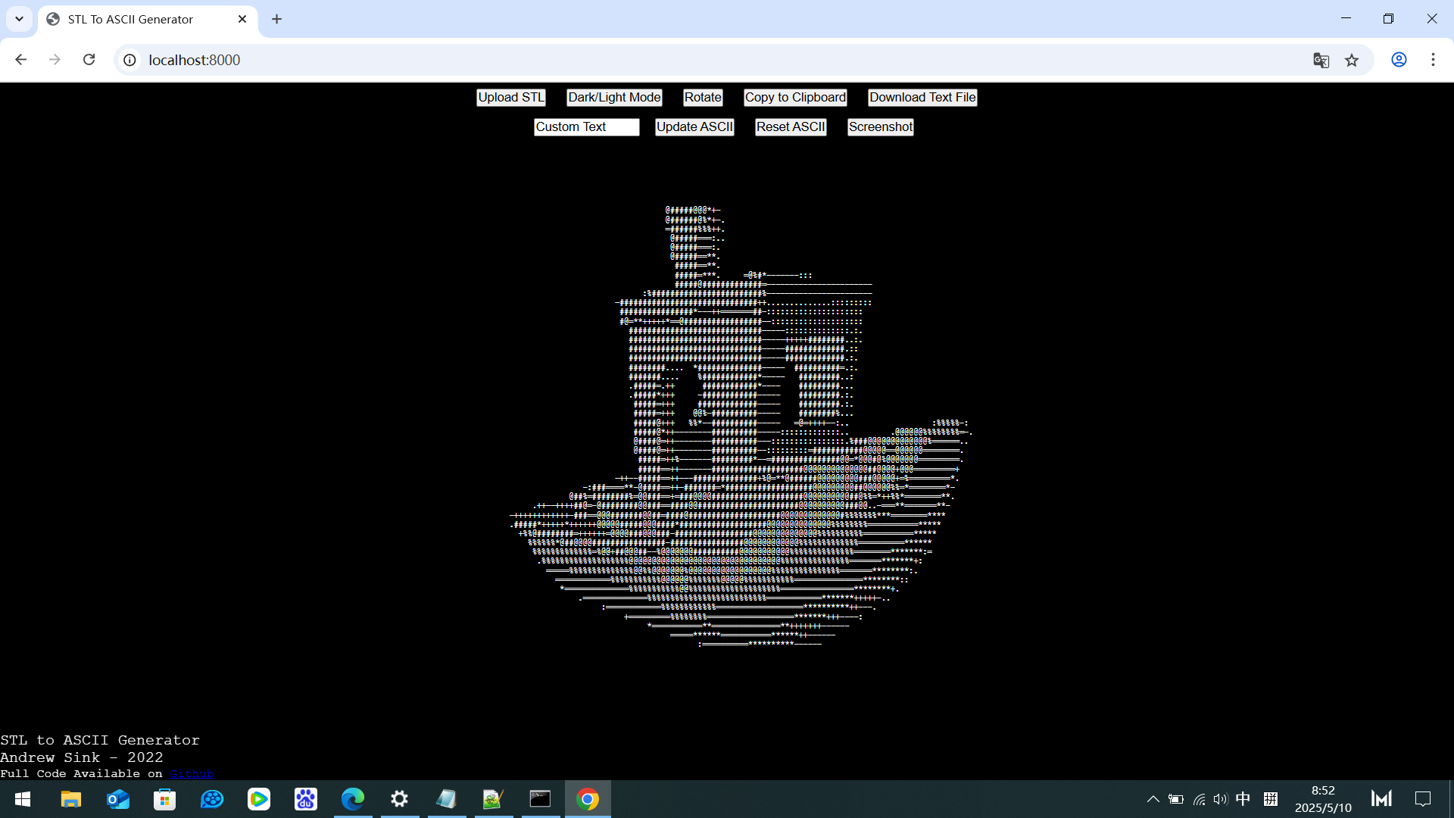This screenshot has height=818, width=1454.
Task: Click the bookmark star icon
Action: point(1352,60)
